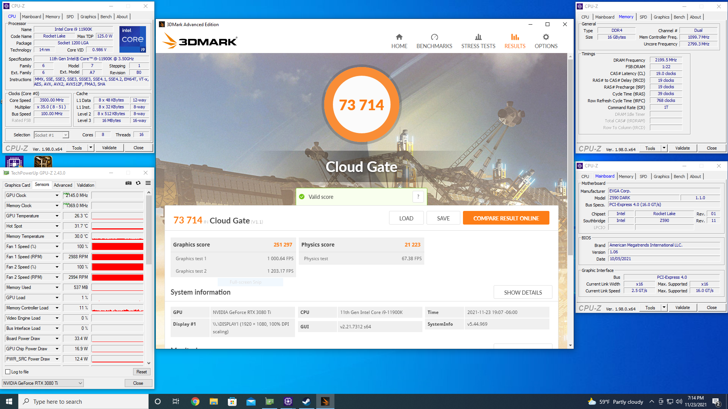
Task: Enable Log to file checkbox
Action: tap(8, 372)
